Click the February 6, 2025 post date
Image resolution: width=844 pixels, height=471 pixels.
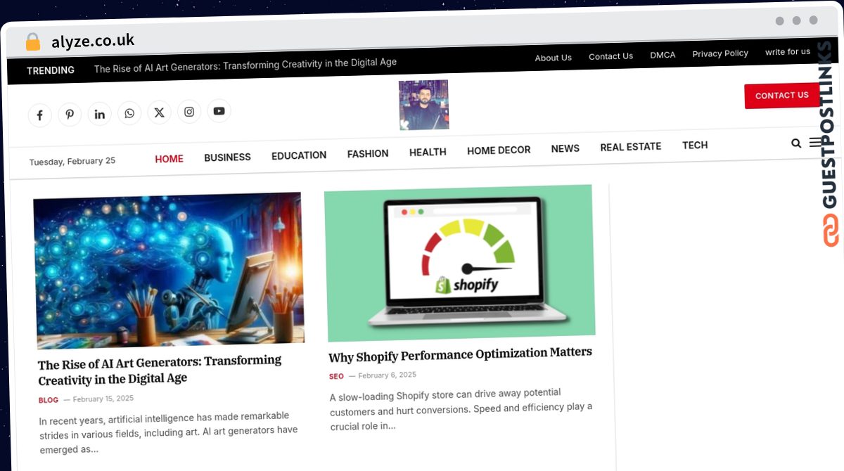point(388,375)
